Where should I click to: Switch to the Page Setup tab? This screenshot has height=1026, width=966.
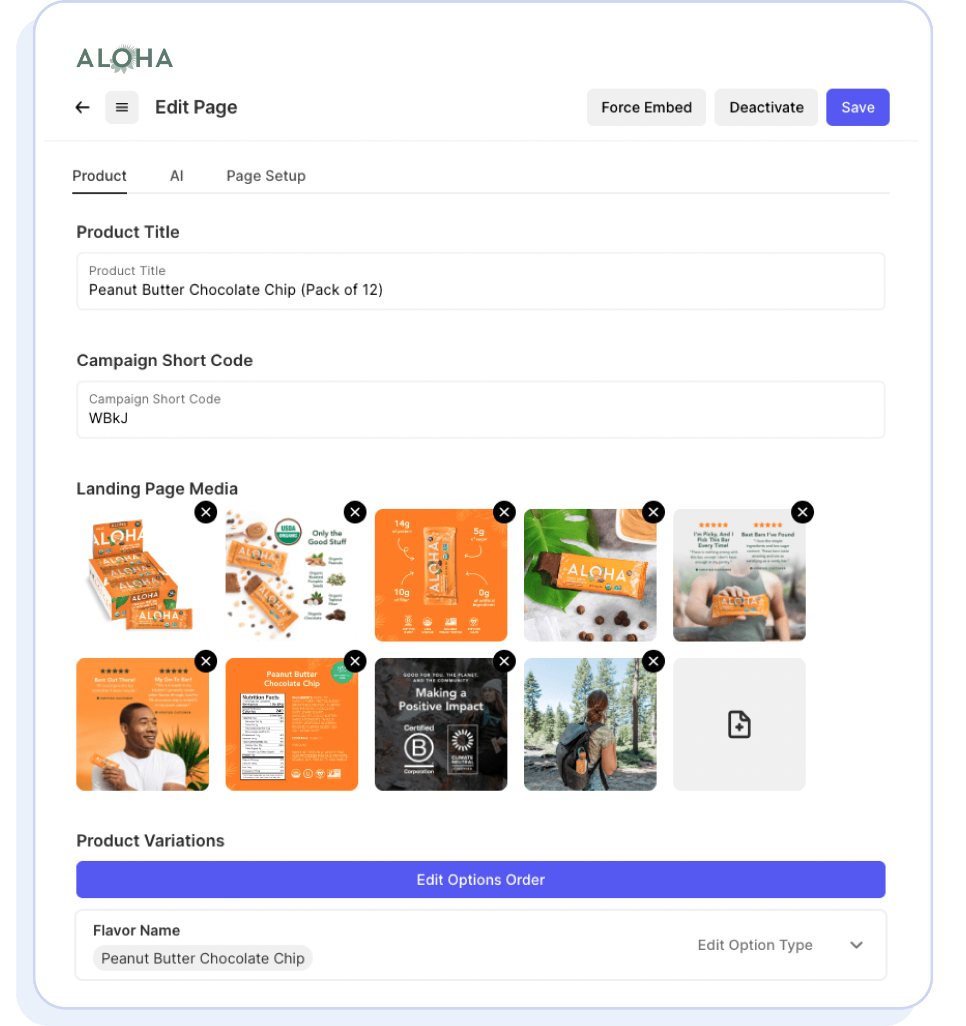(x=266, y=176)
